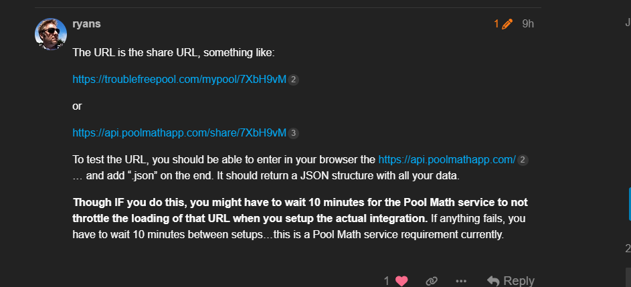The height and width of the screenshot is (287, 631).
Task: Open the troublefreepool.com mypool link
Action: pyautogui.click(x=179, y=80)
